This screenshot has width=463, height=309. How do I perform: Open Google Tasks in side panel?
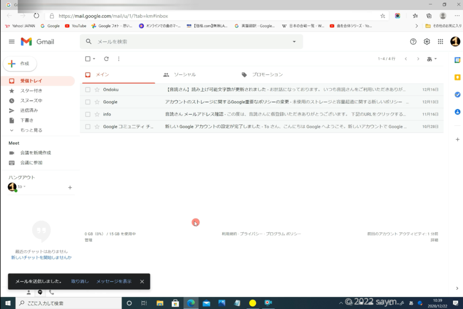pyautogui.click(x=457, y=94)
